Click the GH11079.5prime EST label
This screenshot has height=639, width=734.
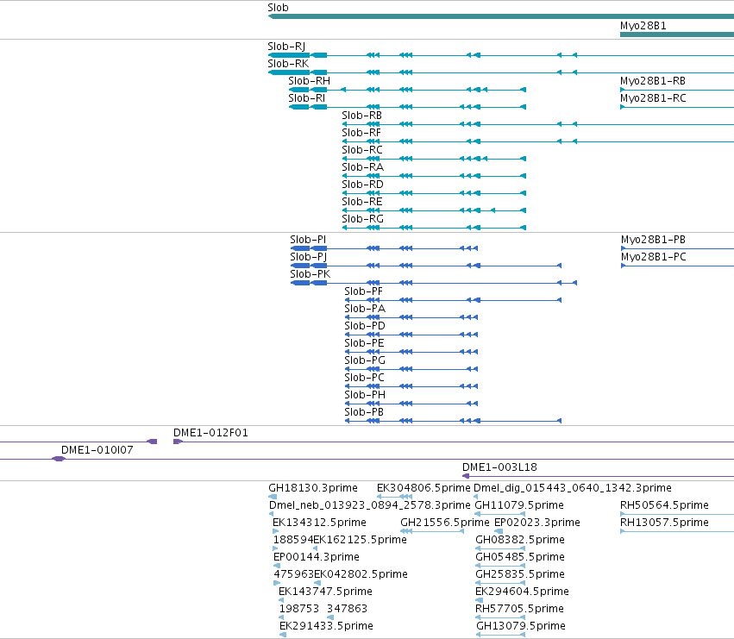[x=519, y=505]
